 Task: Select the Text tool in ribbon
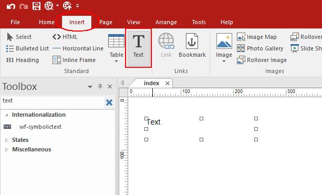pos(138,48)
